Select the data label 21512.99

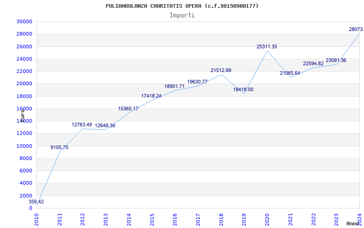click(221, 70)
